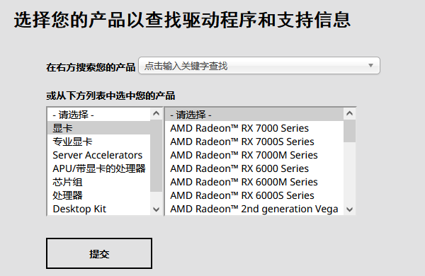Choose AMD Radeon RX 7000S Series
The height and width of the screenshot is (276, 425).
click(x=254, y=142)
